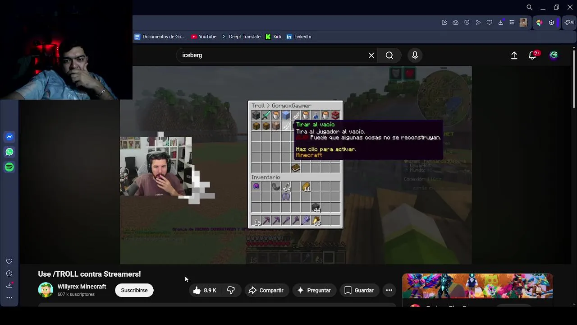Image resolution: width=577 pixels, height=325 pixels.
Task: Click the scroll-down arrow of page scrollbar
Action: tap(574, 304)
